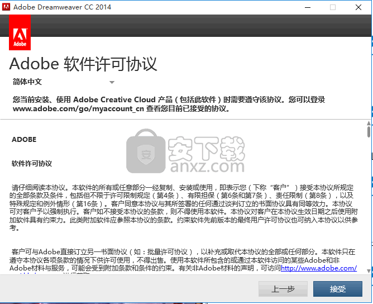
Task: Click the paragraph starting 请仔细阅读本协议
Action: pos(183,207)
